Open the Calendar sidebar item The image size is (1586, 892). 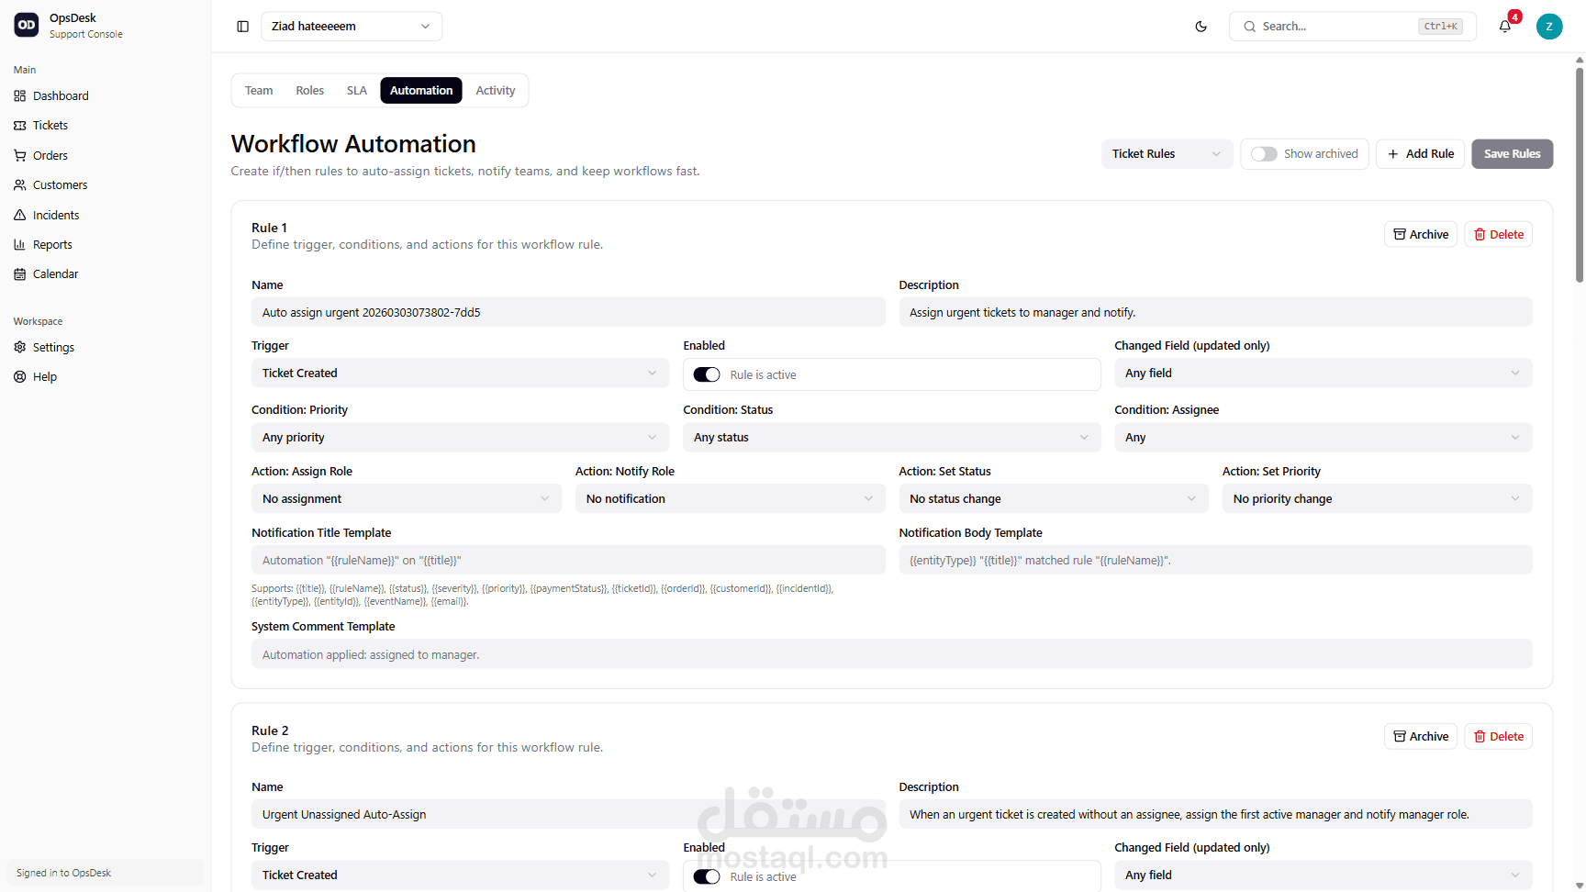pos(55,274)
